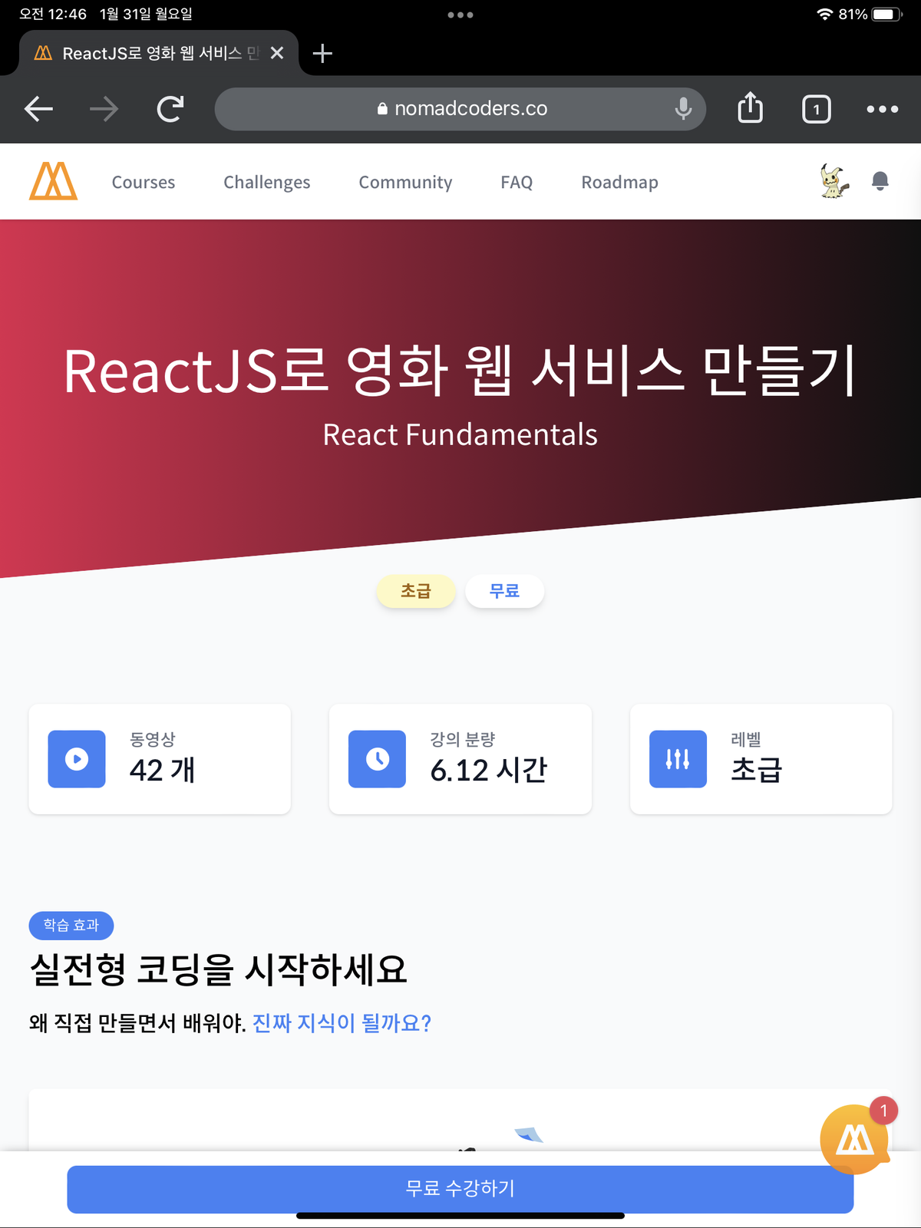The width and height of the screenshot is (921, 1228).
Task: Click the 무료 free badge
Action: click(x=504, y=591)
